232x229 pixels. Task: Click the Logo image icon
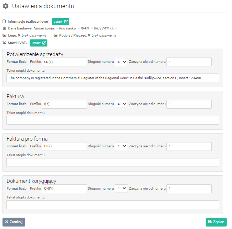[4, 36]
